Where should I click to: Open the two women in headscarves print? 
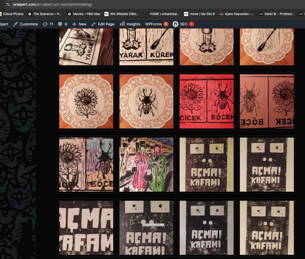point(146,164)
